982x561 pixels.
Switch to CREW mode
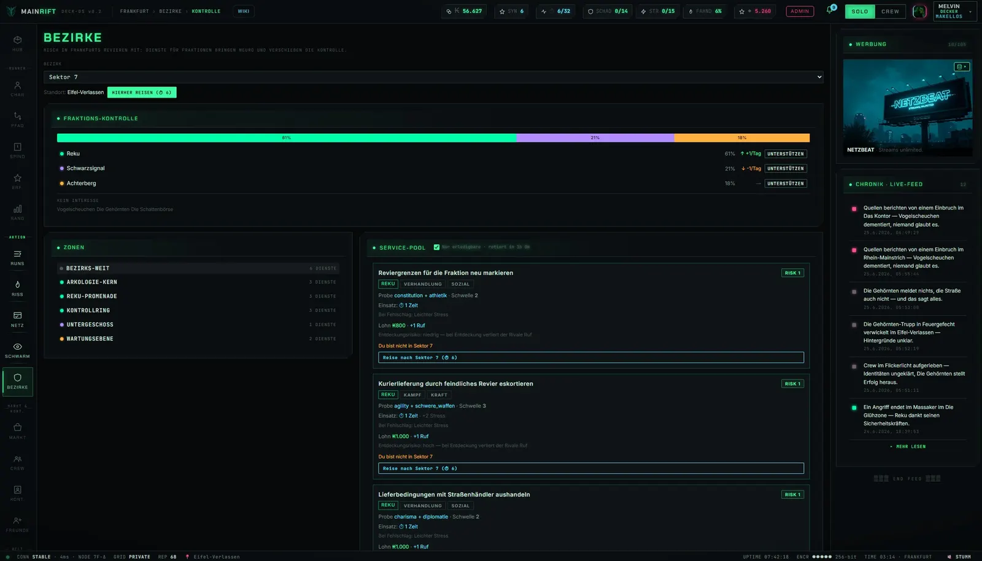890,11
